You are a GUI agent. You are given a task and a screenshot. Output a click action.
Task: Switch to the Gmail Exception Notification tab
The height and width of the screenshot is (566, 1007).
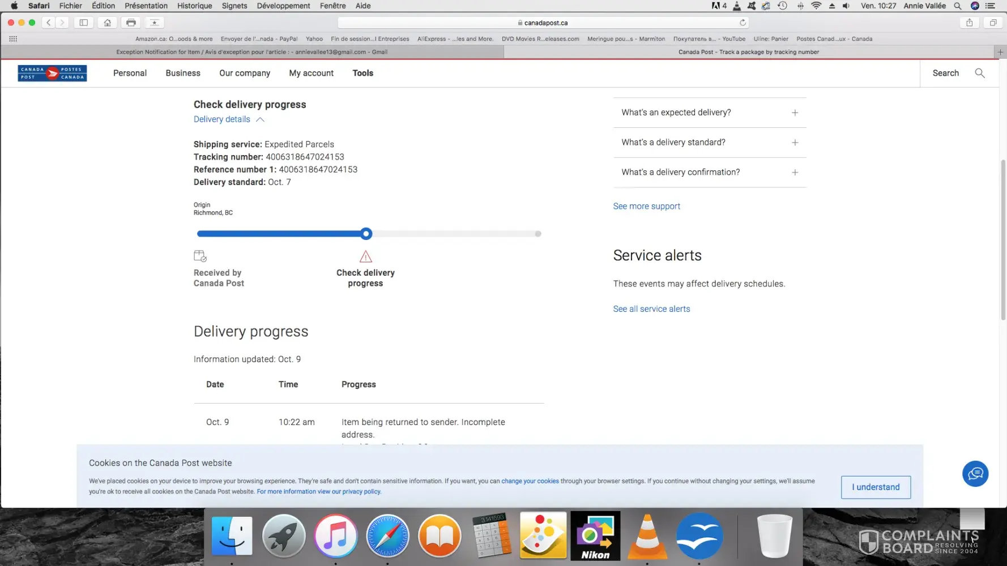(x=252, y=52)
